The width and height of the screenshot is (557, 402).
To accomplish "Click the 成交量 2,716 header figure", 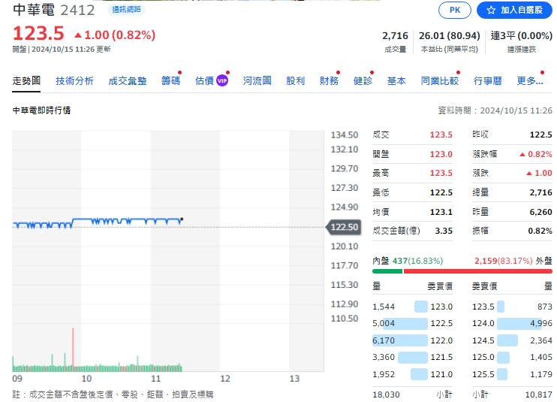I will (x=395, y=35).
